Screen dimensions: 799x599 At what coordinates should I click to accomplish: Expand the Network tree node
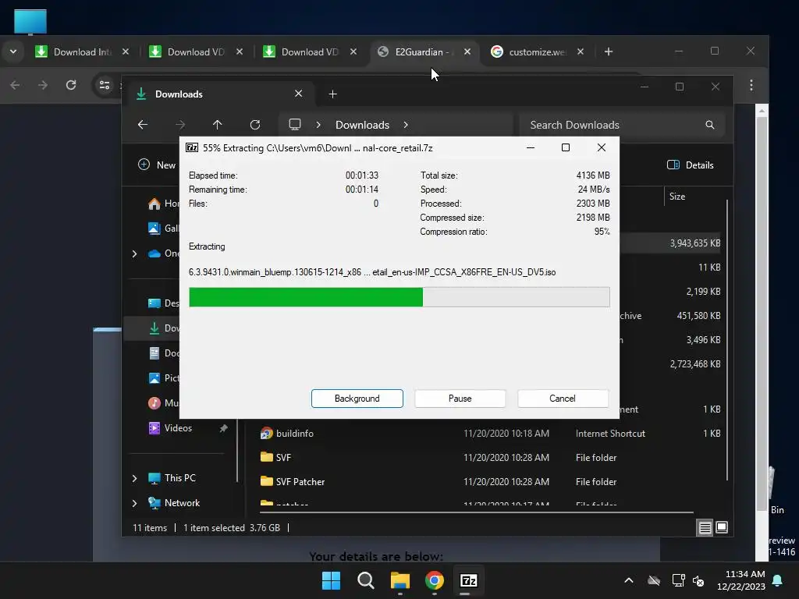click(x=134, y=503)
